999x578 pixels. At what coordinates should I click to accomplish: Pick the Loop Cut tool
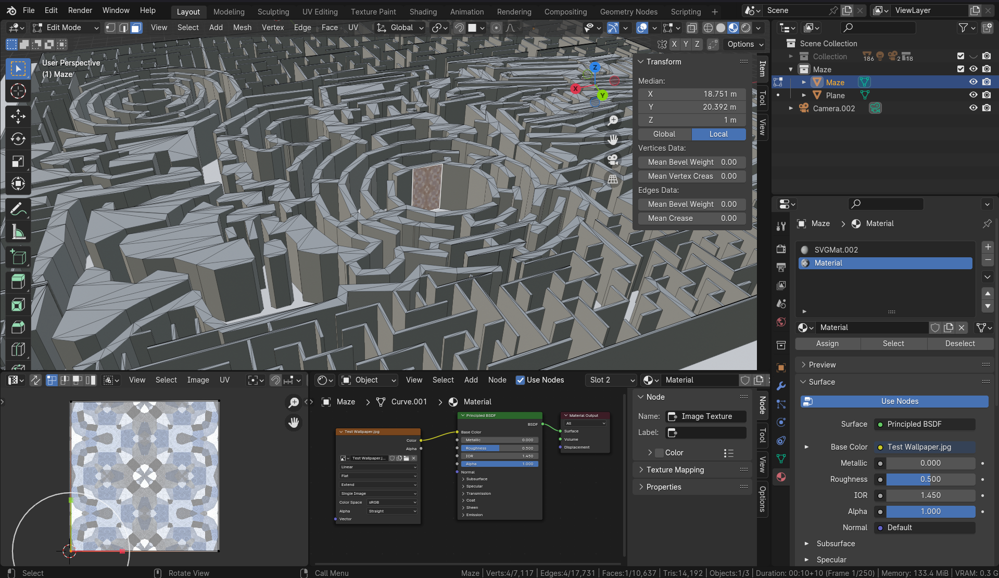(x=18, y=349)
